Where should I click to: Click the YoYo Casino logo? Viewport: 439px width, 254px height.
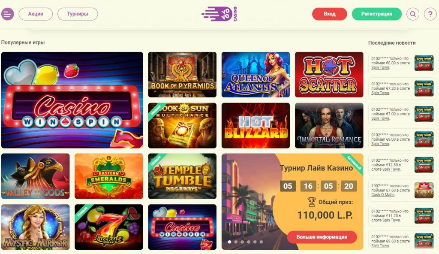click(x=219, y=14)
